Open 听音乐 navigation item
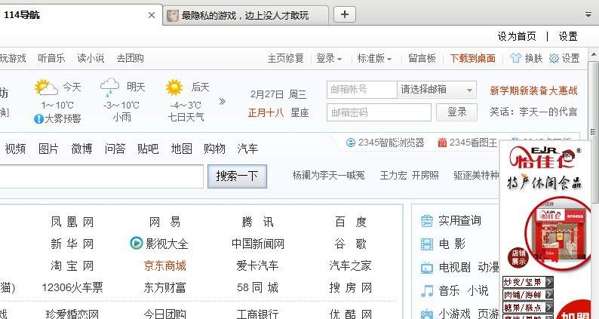Screen dimensions: 599x319 pos(51,58)
